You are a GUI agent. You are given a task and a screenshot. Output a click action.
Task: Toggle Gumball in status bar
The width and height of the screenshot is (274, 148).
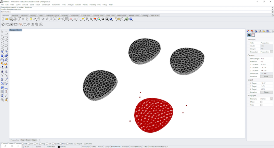125,147
